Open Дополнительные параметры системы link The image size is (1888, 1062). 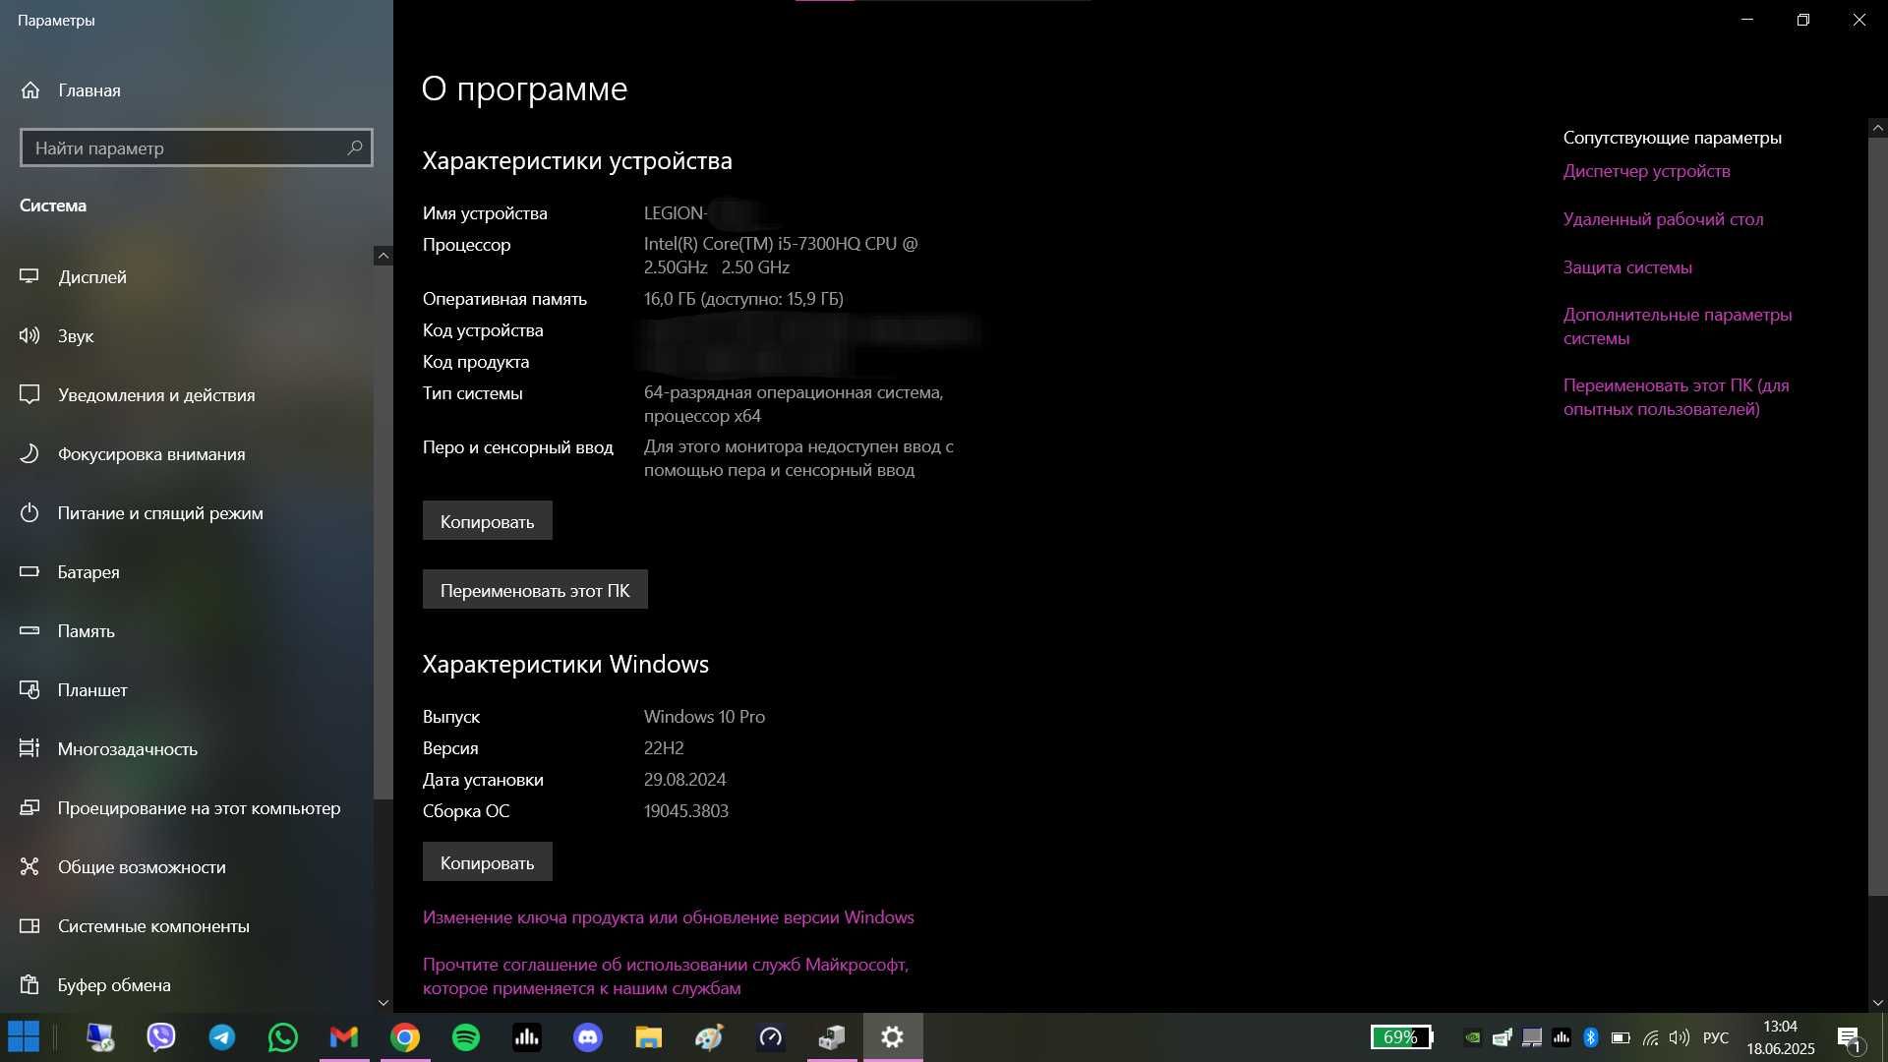tap(1678, 326)
